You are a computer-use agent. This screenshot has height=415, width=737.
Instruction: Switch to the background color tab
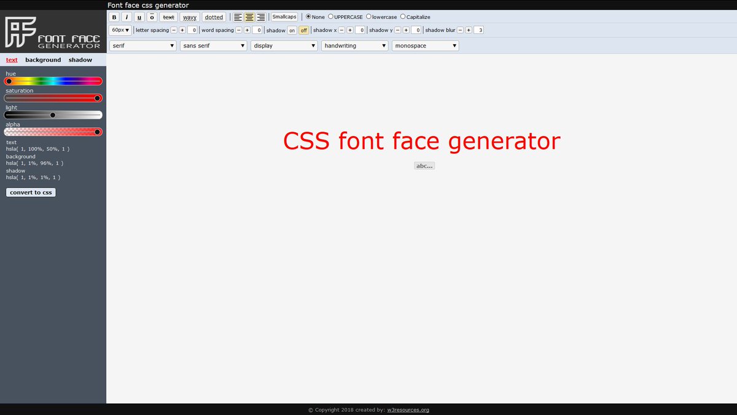42,60
